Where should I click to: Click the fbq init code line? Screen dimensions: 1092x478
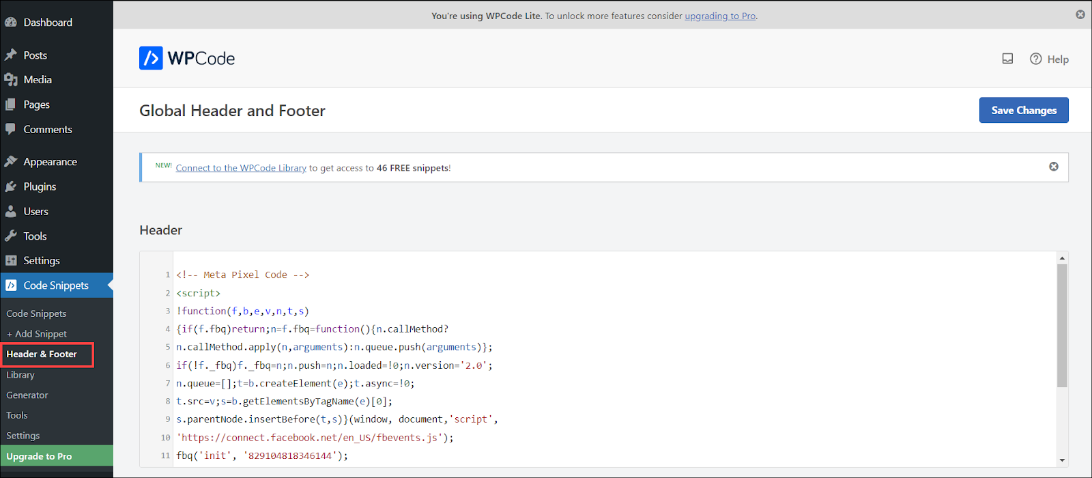(x=262, y=455)
